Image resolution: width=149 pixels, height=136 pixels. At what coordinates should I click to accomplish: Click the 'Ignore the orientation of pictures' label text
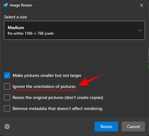click(x=44, y=87)
